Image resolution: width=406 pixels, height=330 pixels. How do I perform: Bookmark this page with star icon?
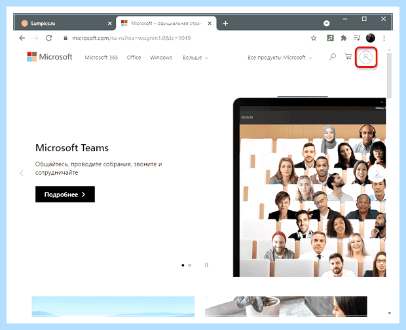pyautogui.click(x=314, y=39)
